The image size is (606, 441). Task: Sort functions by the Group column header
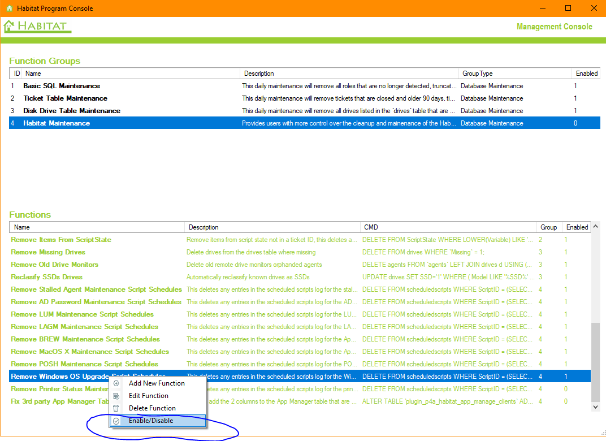pyautogui.click(x=548, y=227)
